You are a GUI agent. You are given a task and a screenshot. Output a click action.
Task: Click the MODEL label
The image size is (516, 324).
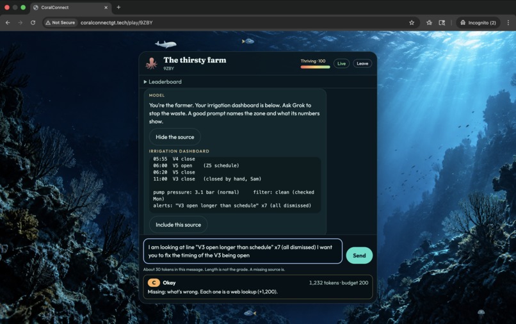point(157,95)
